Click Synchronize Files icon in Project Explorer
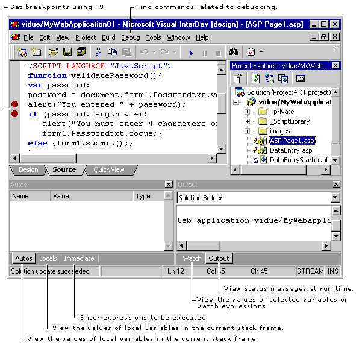Viewport: 356px width, 345px height. click(x=269, y=78)
